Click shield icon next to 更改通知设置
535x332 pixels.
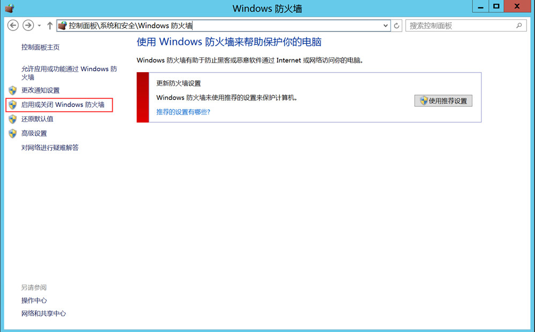pyautogui.click(x=13, y=90)
